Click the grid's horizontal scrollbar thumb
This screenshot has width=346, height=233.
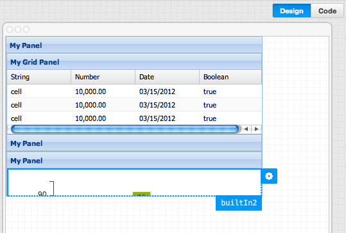[125, 129]
